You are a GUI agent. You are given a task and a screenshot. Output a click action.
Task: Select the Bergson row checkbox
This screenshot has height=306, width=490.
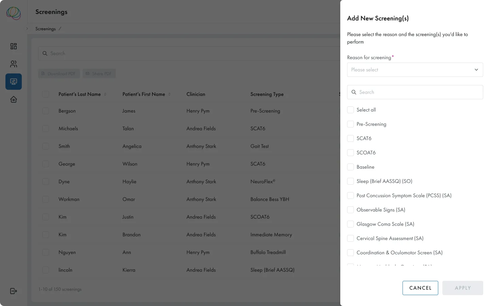coord(46,111)
